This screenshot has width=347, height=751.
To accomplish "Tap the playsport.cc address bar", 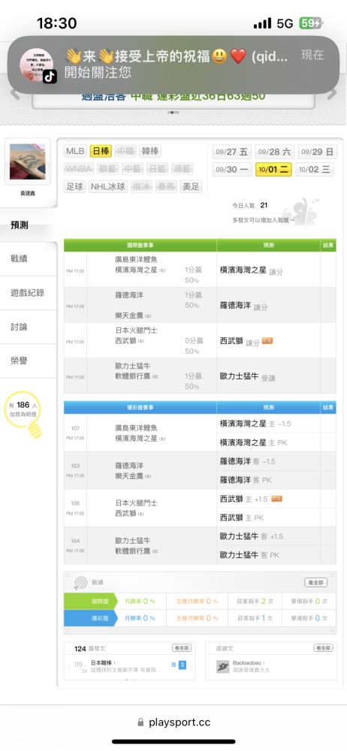I will (173, 722).
